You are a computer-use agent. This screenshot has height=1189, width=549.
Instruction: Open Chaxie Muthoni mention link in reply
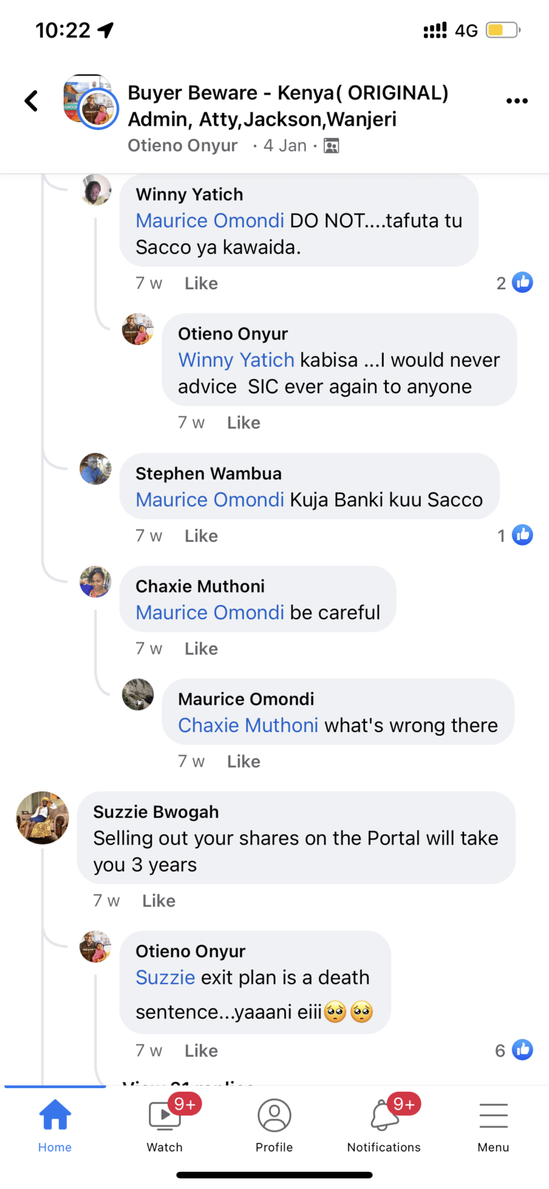point(248,725)
